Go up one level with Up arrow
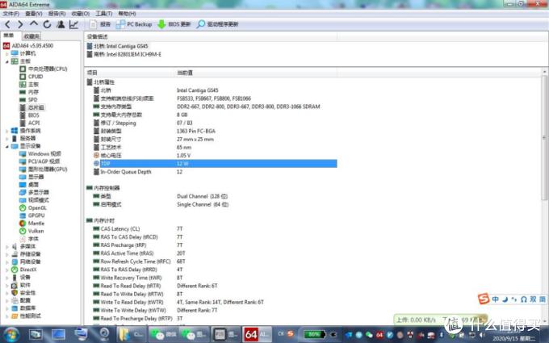Viewport: 549px width, 343px height. (34, 23)
